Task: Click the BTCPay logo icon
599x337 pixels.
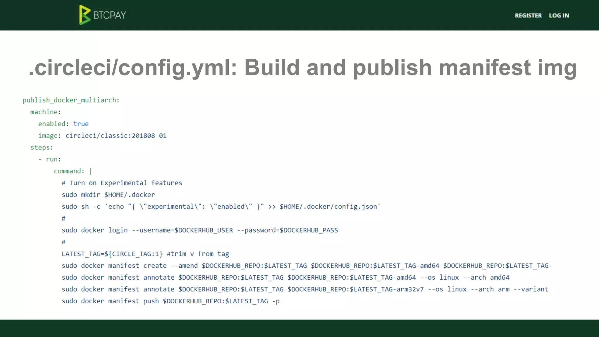Action: (85, 15)
